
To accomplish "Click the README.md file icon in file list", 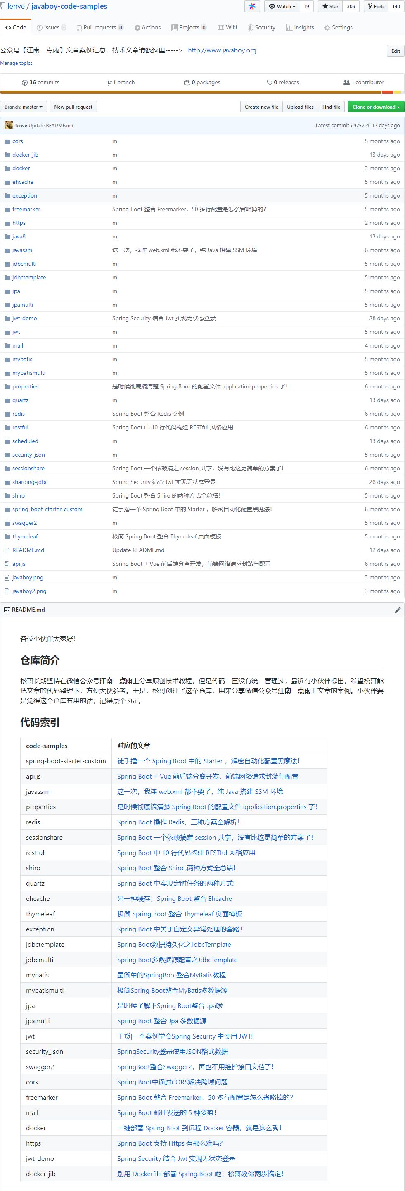I will [7, 550].
